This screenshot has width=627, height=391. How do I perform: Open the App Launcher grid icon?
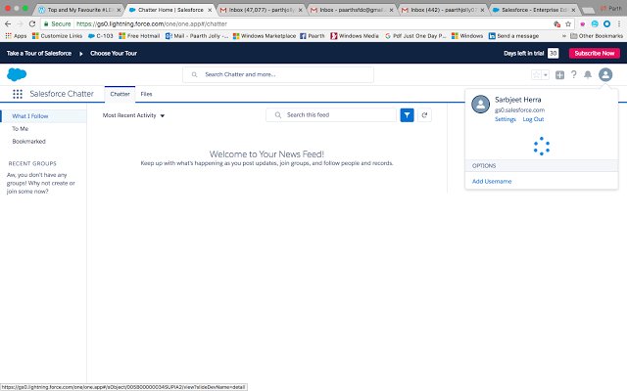click(x=18, y=94)
